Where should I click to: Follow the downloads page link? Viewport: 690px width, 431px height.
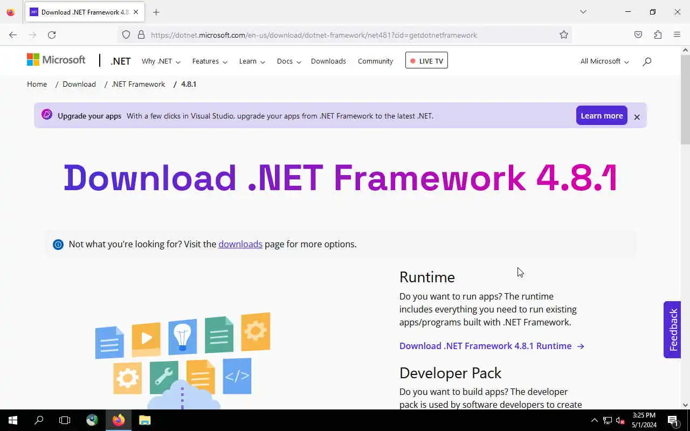click(240, 244)
